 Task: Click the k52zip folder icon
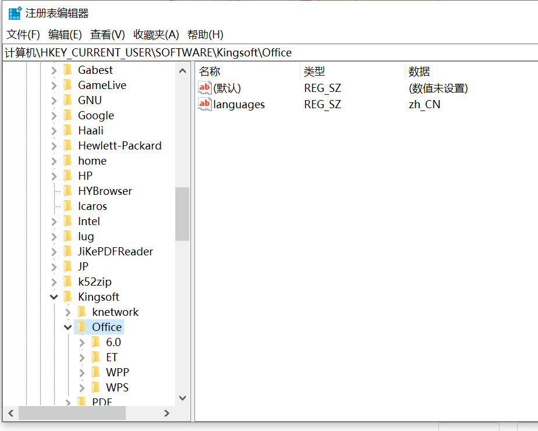[x=68, y=282]
